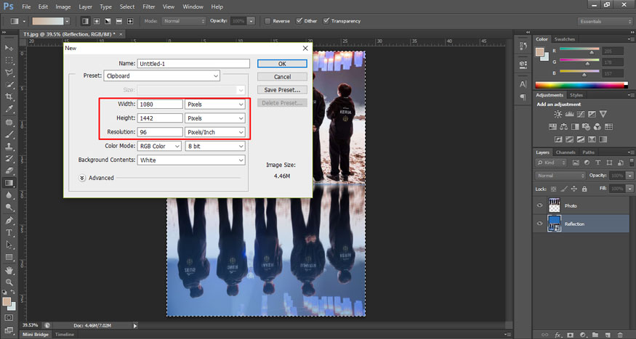Click the Width input field
This screenshot has width=636, height=339.
click(160, 105)
